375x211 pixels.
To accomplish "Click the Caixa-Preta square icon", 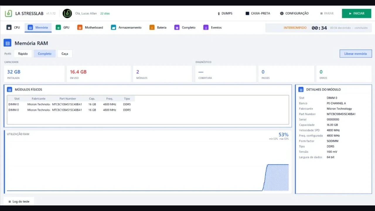I will (247, 13).
